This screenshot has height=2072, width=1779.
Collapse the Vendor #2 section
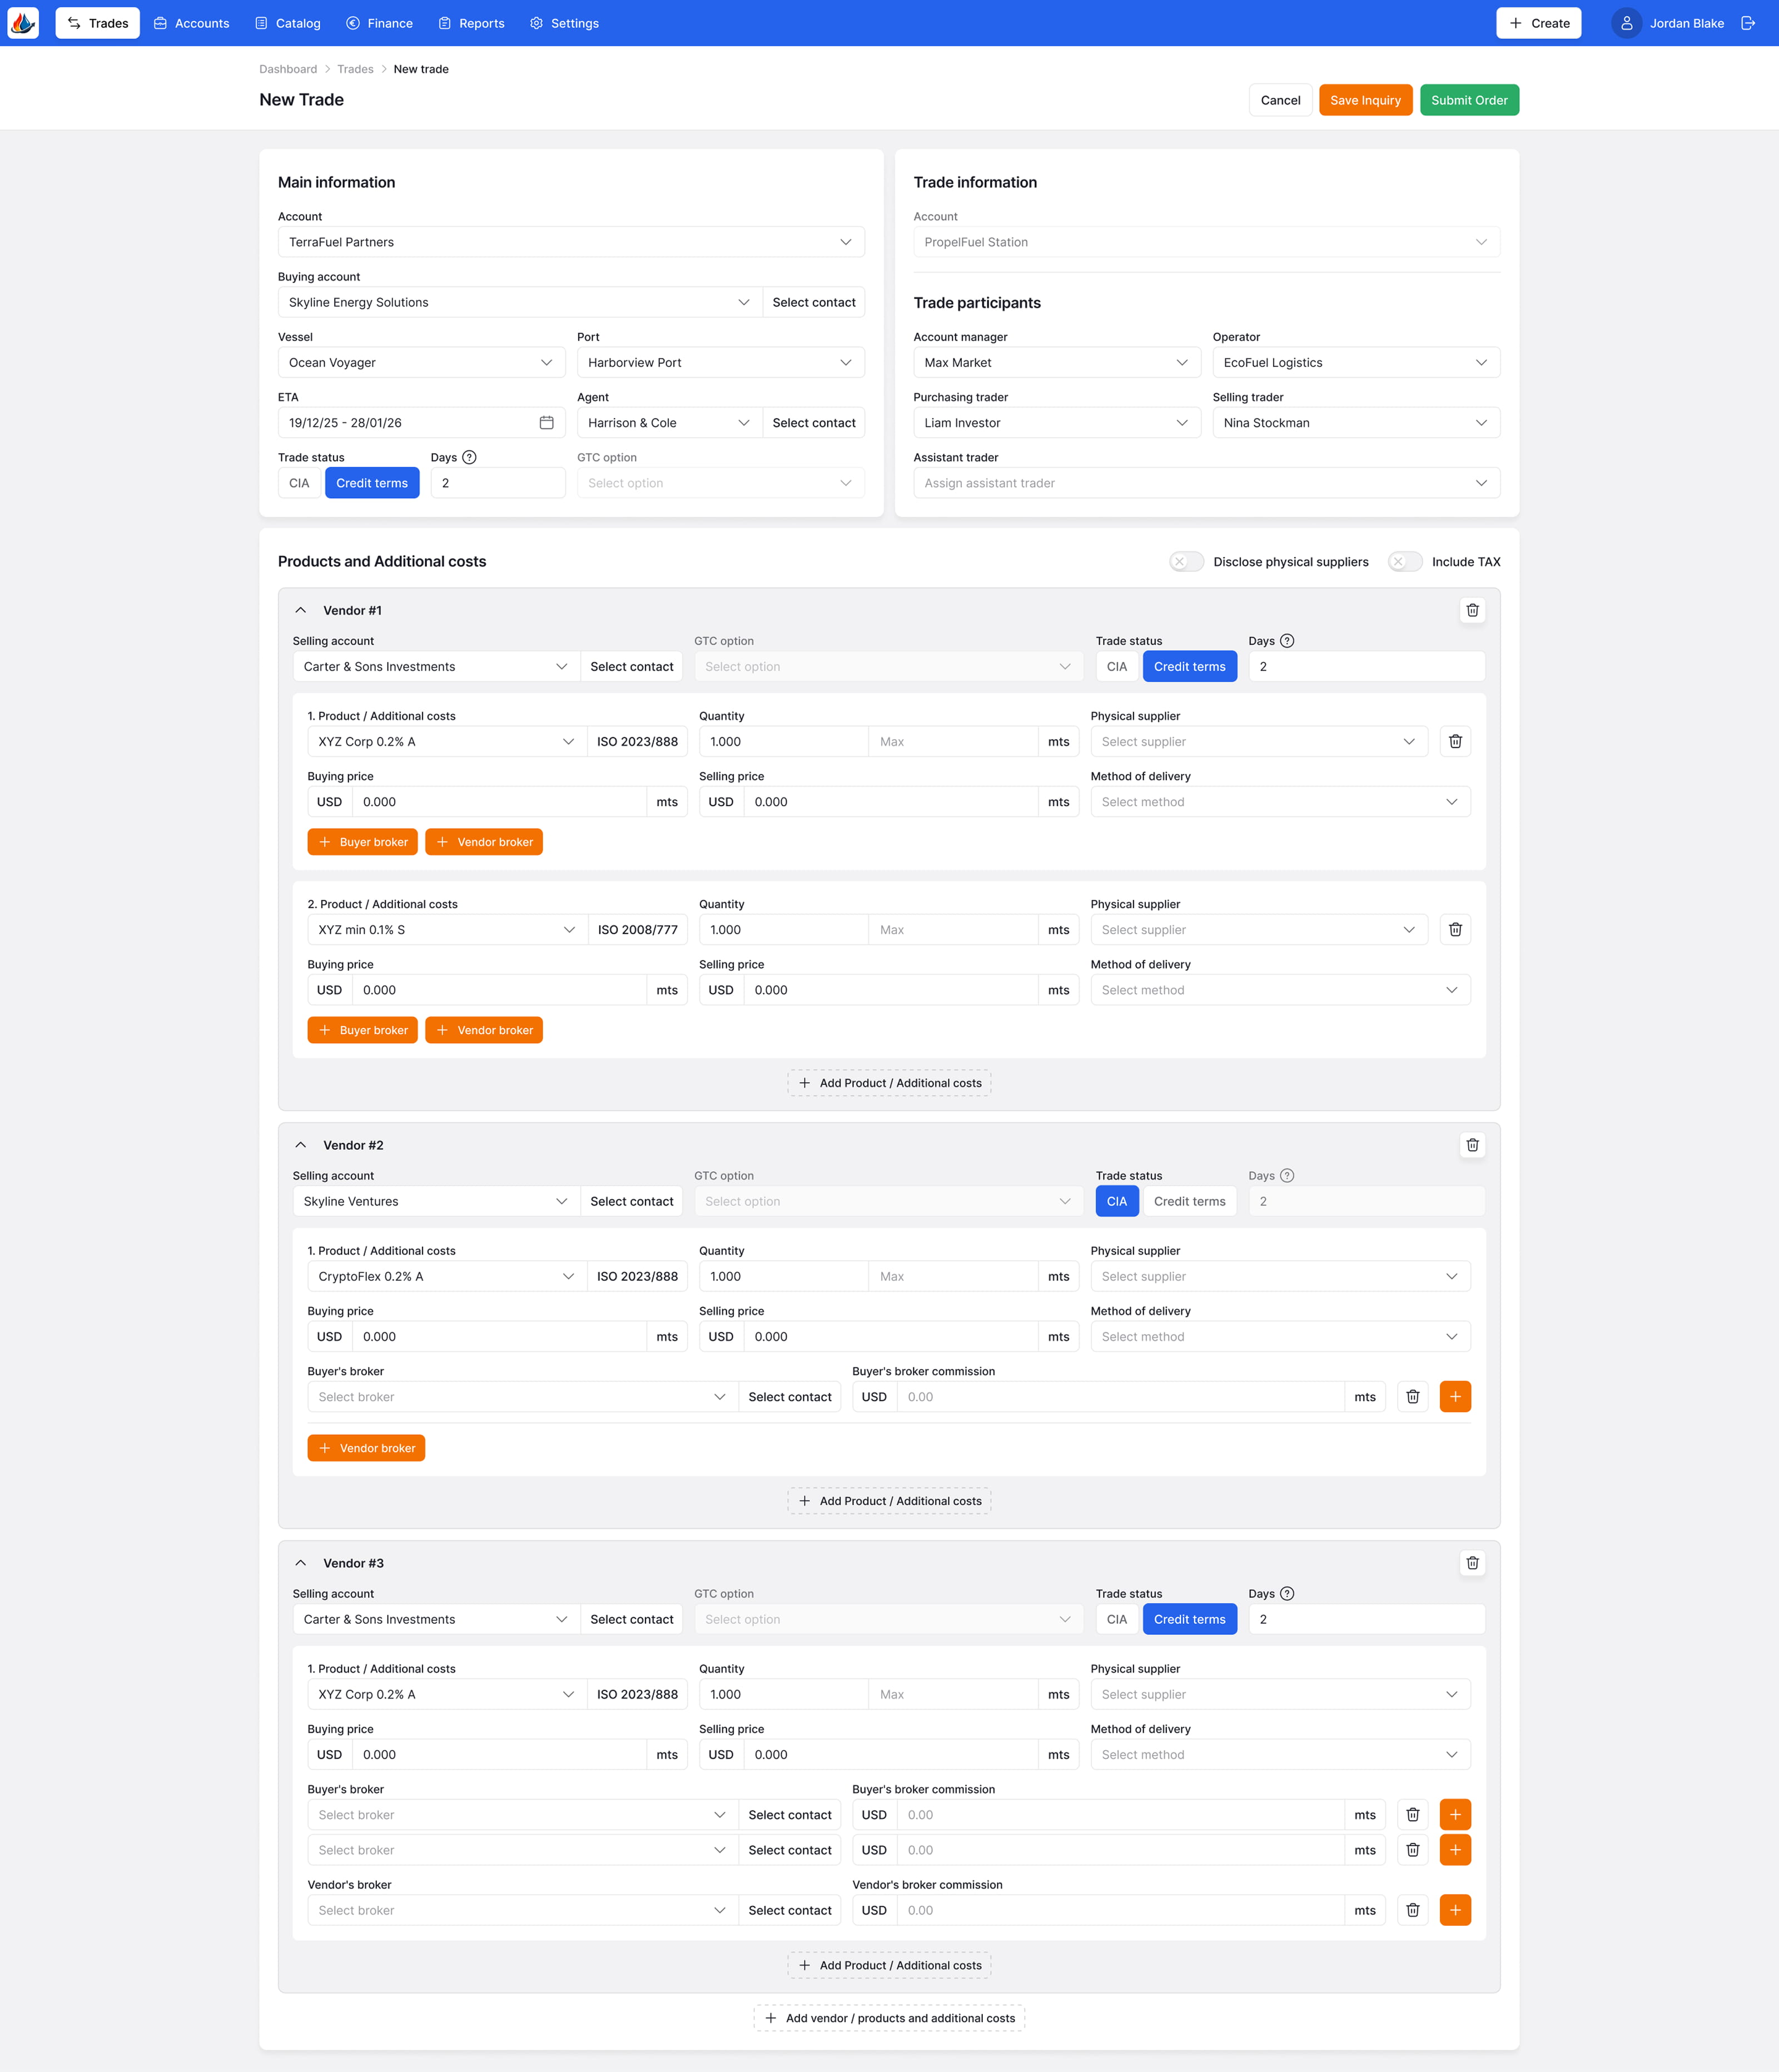pyautogui.click(x=301, y=1145)
